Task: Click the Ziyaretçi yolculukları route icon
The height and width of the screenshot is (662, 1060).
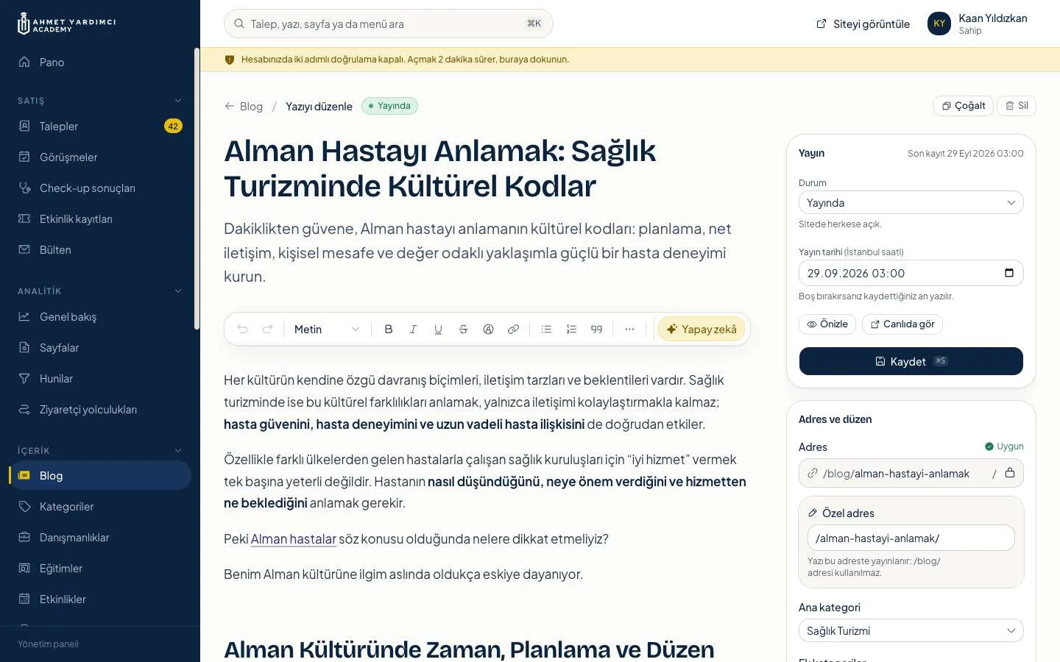Action: coord(24,409)
